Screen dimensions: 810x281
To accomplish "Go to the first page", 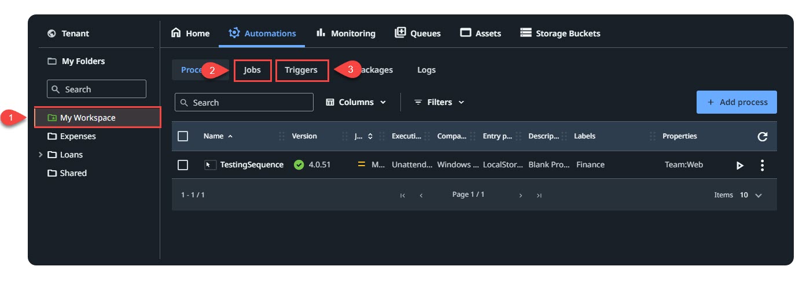I will 403,196.
